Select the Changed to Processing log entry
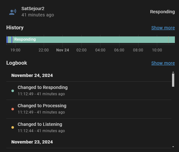The height and width of the screenshot is (152, 179). click(89, 109)
